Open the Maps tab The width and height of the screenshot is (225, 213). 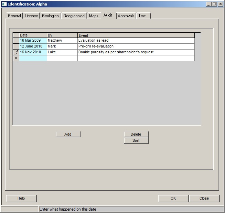94,16
